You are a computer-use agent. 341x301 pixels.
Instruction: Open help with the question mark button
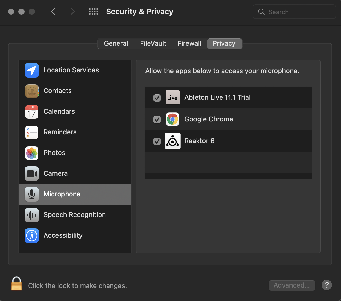coord(327,285)
